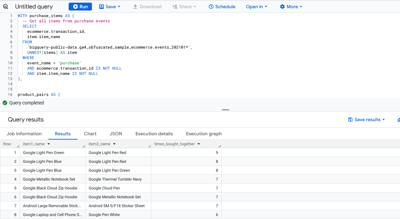Open Execution details tab
Viewport: 400px width, 219px height.
(154, 134)
